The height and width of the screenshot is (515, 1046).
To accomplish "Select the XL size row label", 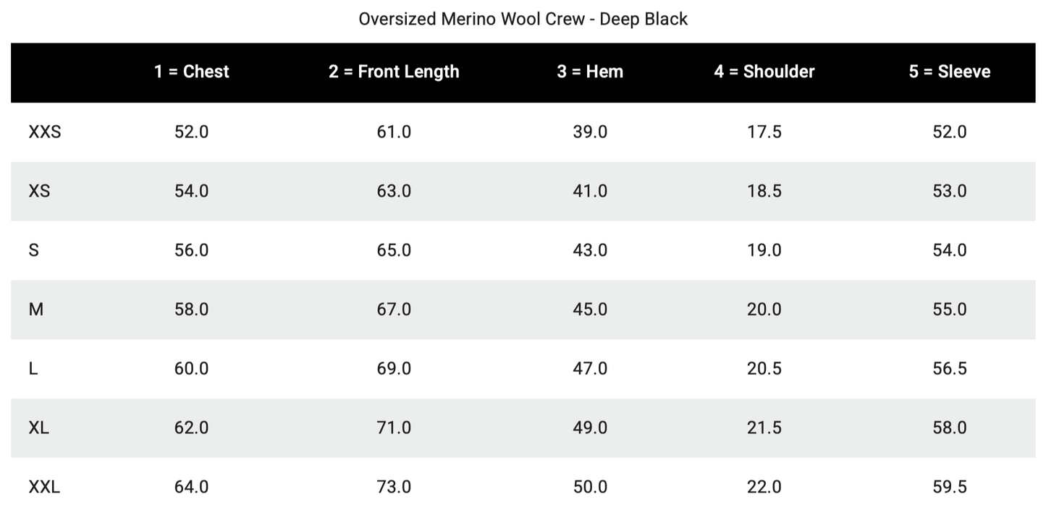I will tap(39, 427).
